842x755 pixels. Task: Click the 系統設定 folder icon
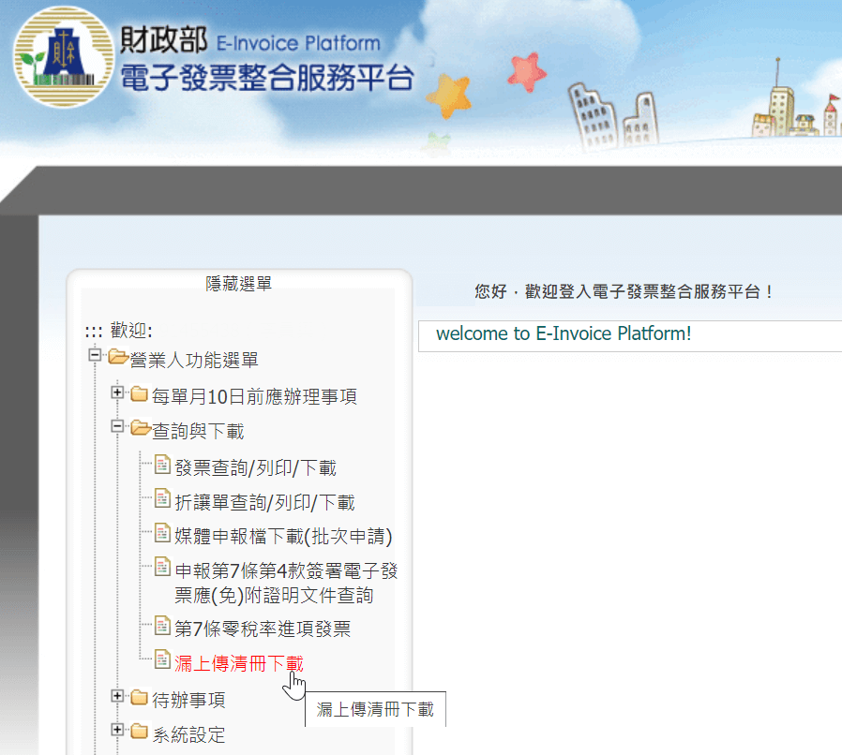click(x=140, y=732)
